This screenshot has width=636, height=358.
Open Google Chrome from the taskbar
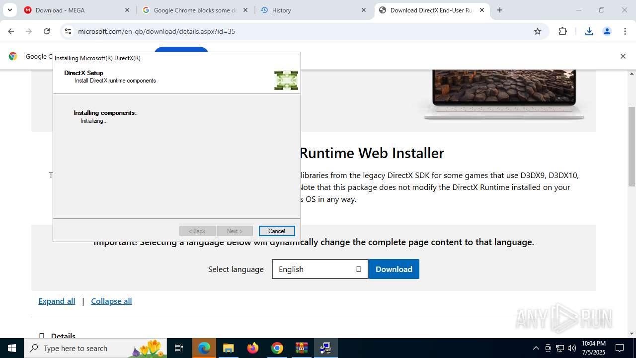click(x=277, y=348)
